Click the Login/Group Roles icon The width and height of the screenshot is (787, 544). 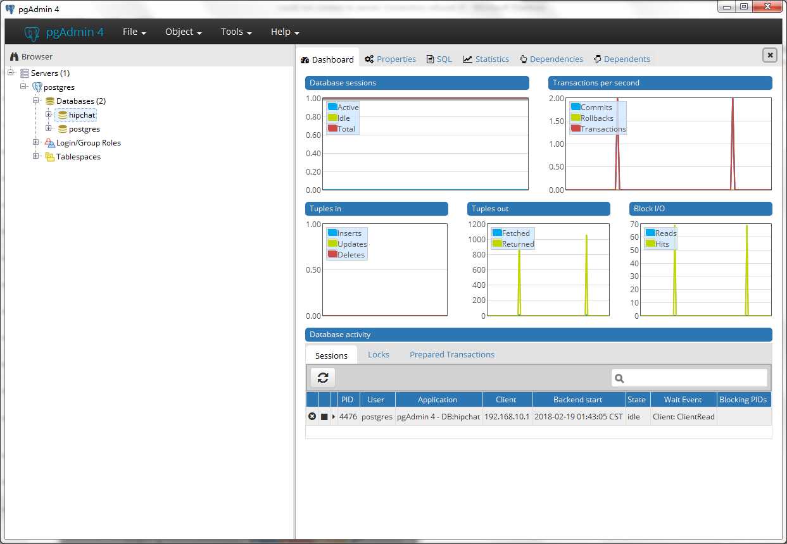click(49, 143)
